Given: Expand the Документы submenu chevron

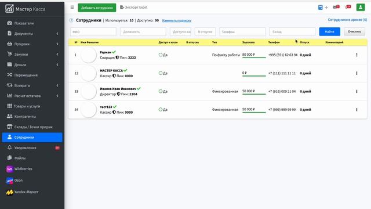Looking at the screenshot, I should click(57, 34).
